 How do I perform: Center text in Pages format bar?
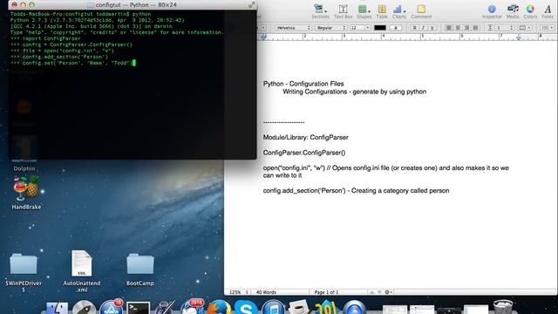pos(458,28)
